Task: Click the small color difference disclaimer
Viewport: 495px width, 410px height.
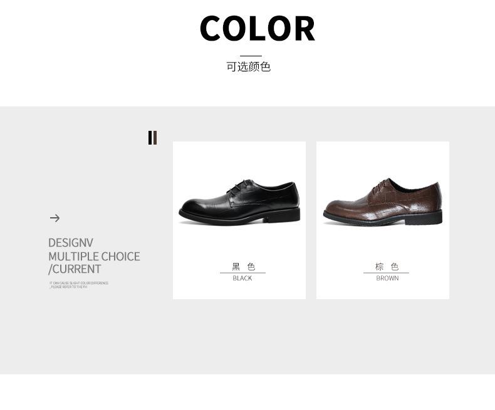Action: point(79,285)
